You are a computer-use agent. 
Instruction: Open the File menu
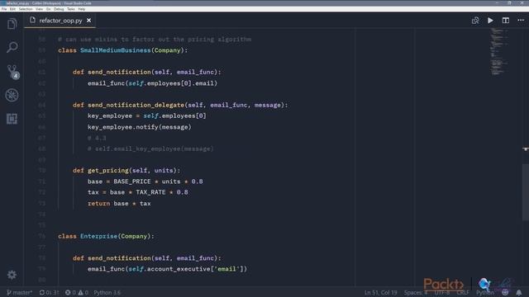[4, 9]
